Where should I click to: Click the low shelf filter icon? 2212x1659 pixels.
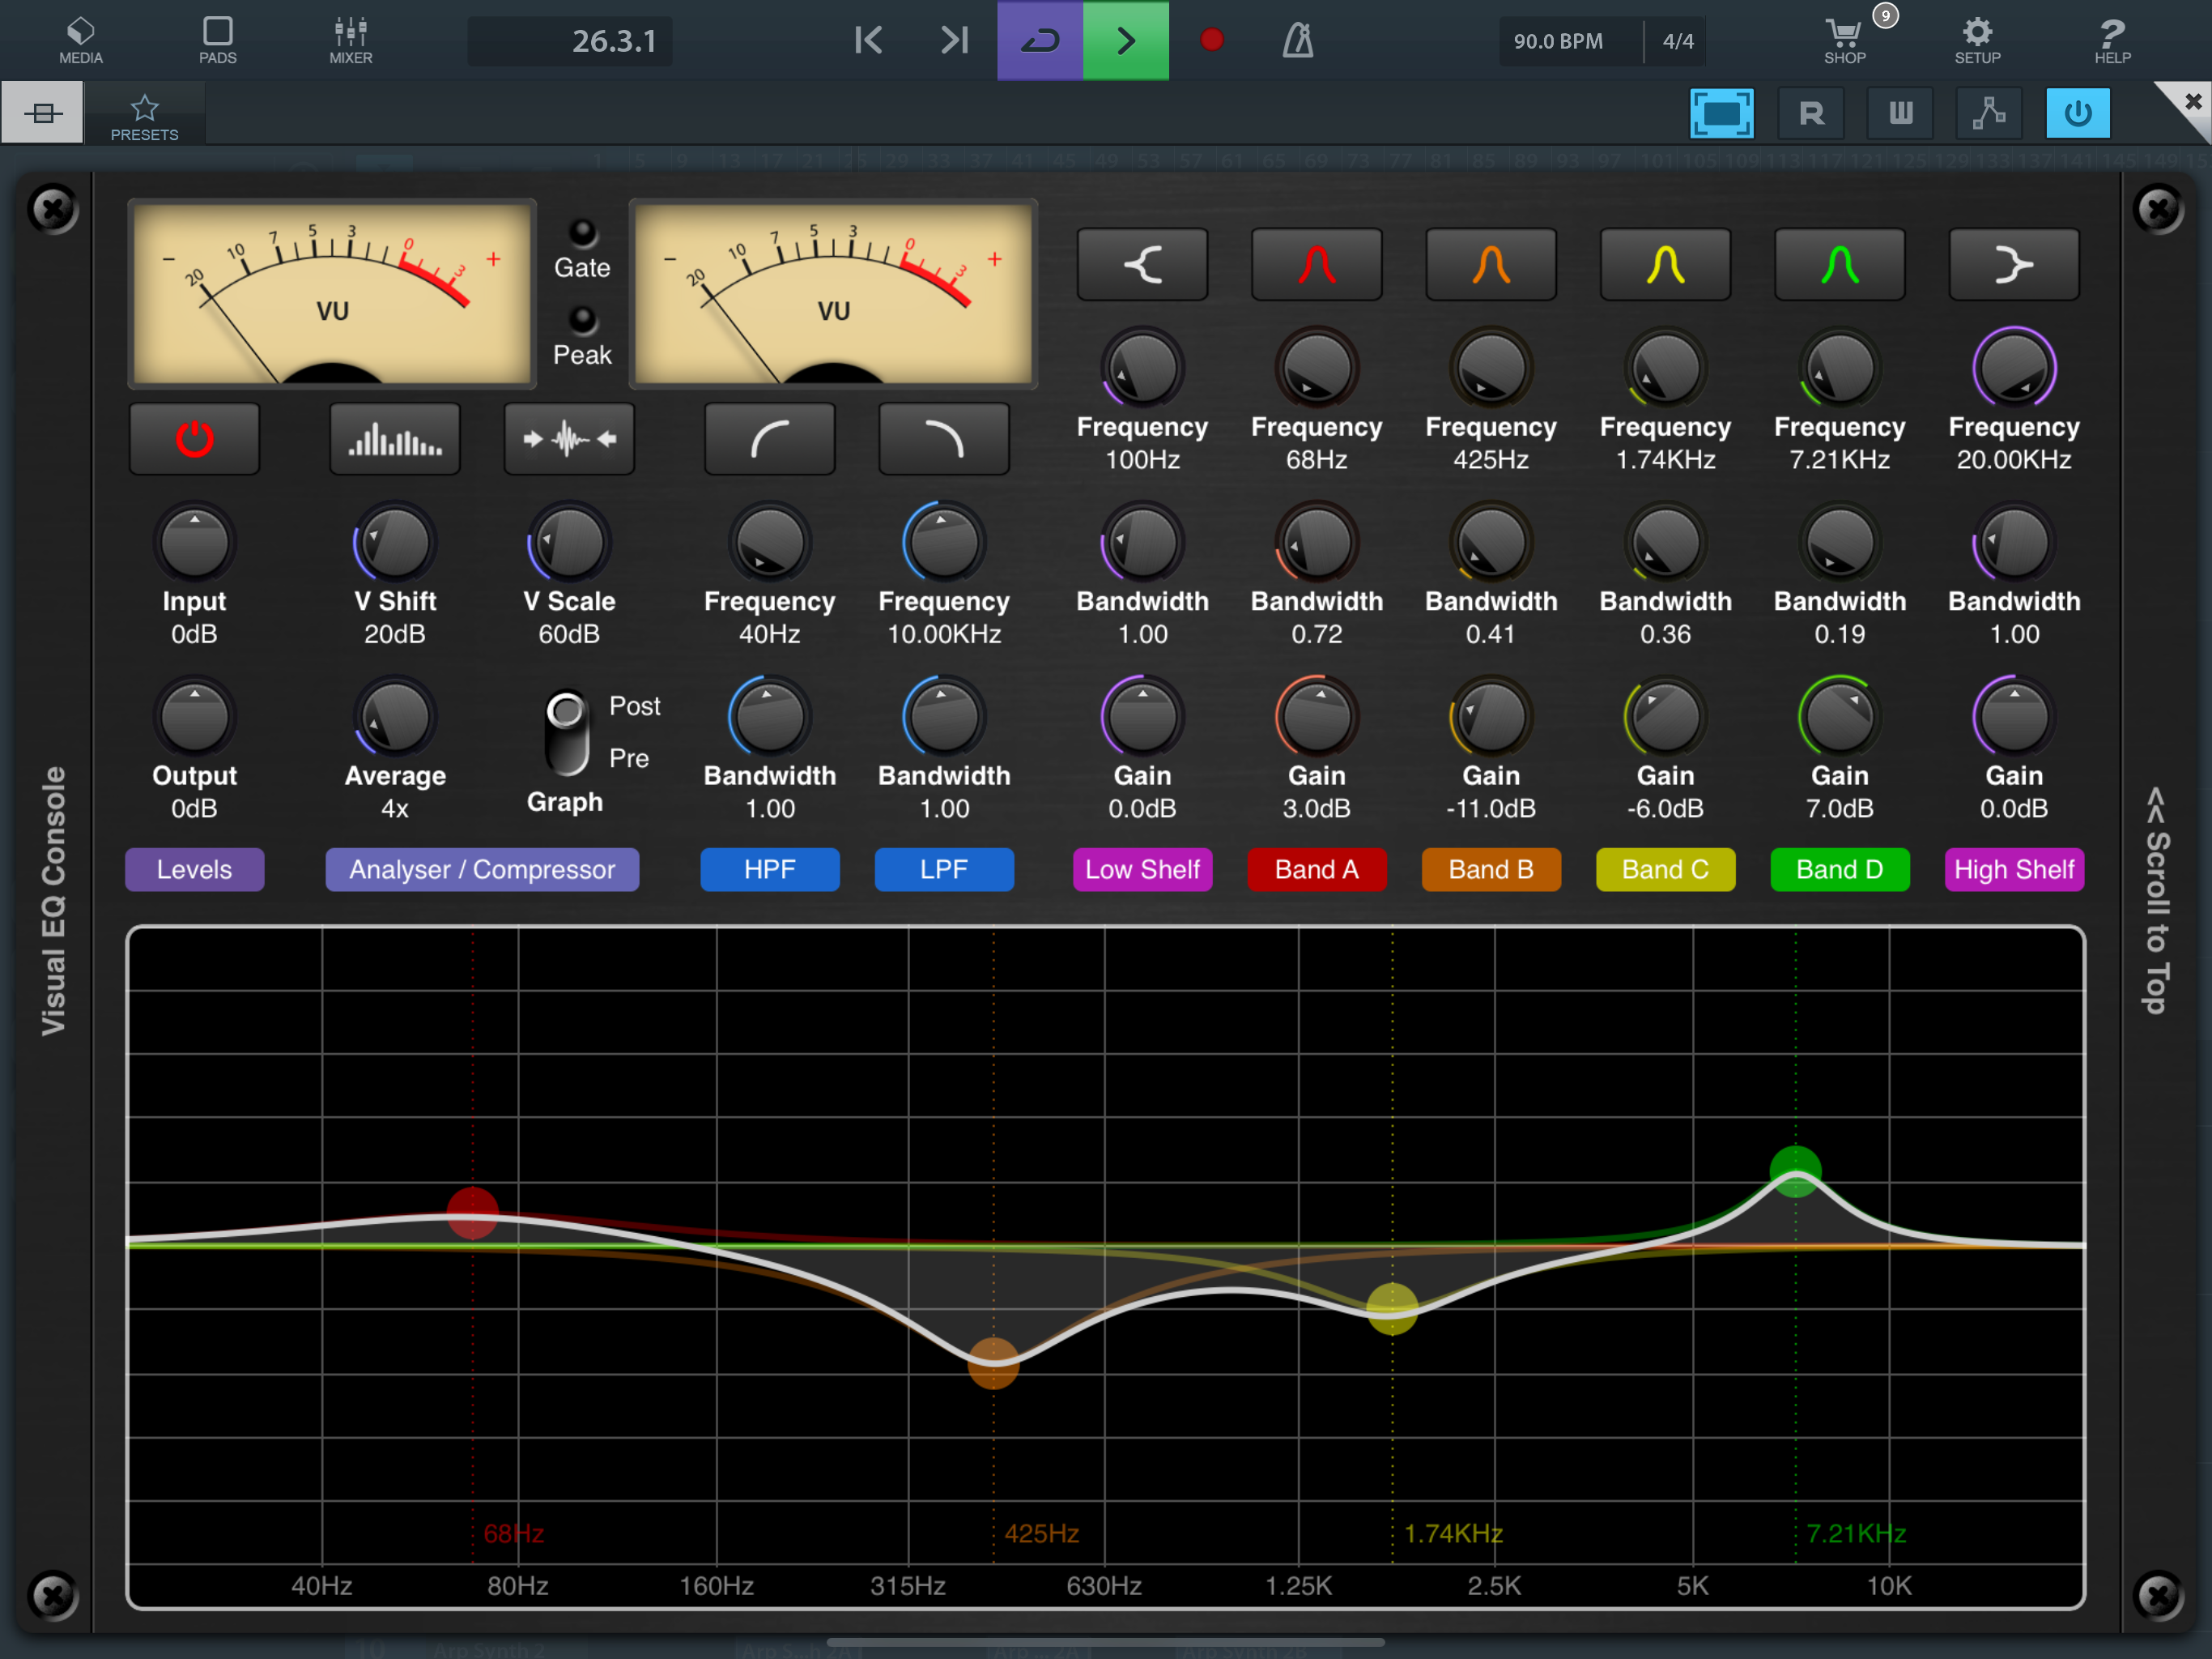click(x=1142, y=265)
